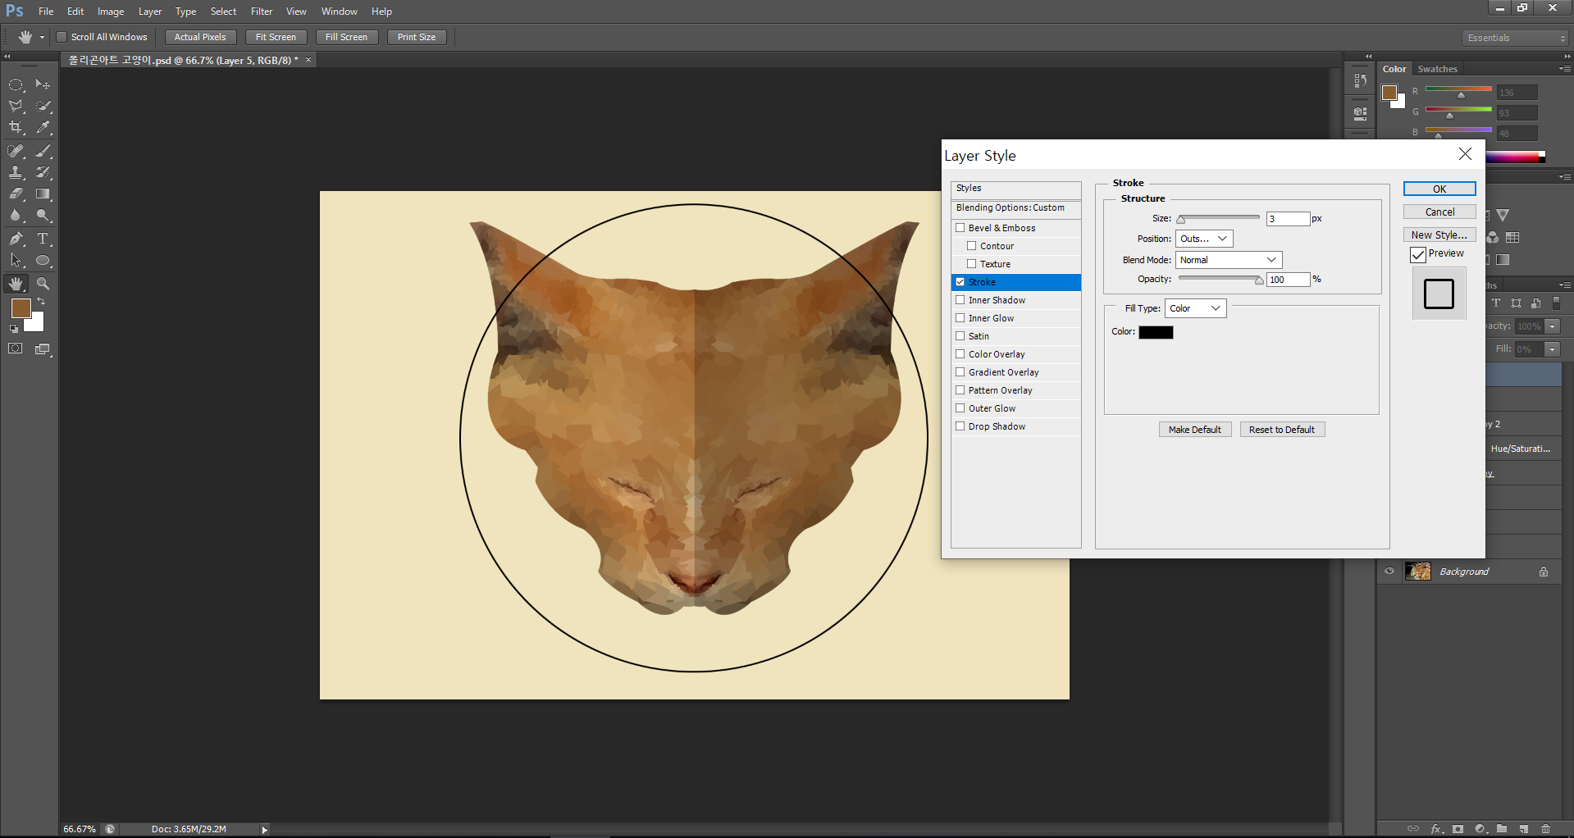Select the Spot Healing Brush tool
This screenshot has height=838, width=1574.
click(16, 151)
